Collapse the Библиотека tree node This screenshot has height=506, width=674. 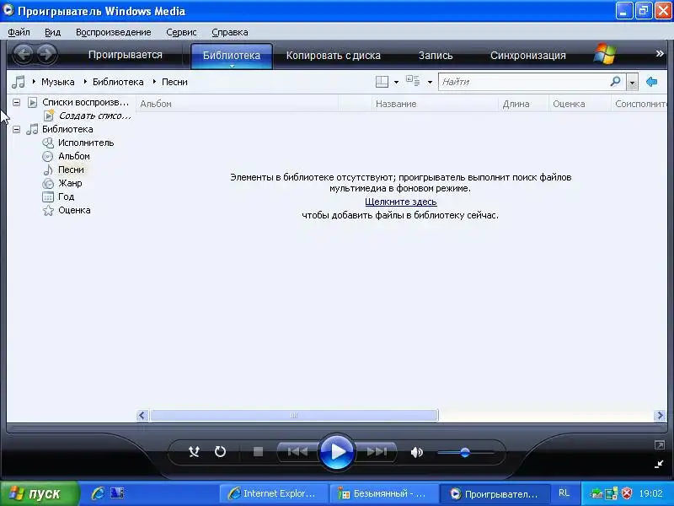[x=16, y=129]
